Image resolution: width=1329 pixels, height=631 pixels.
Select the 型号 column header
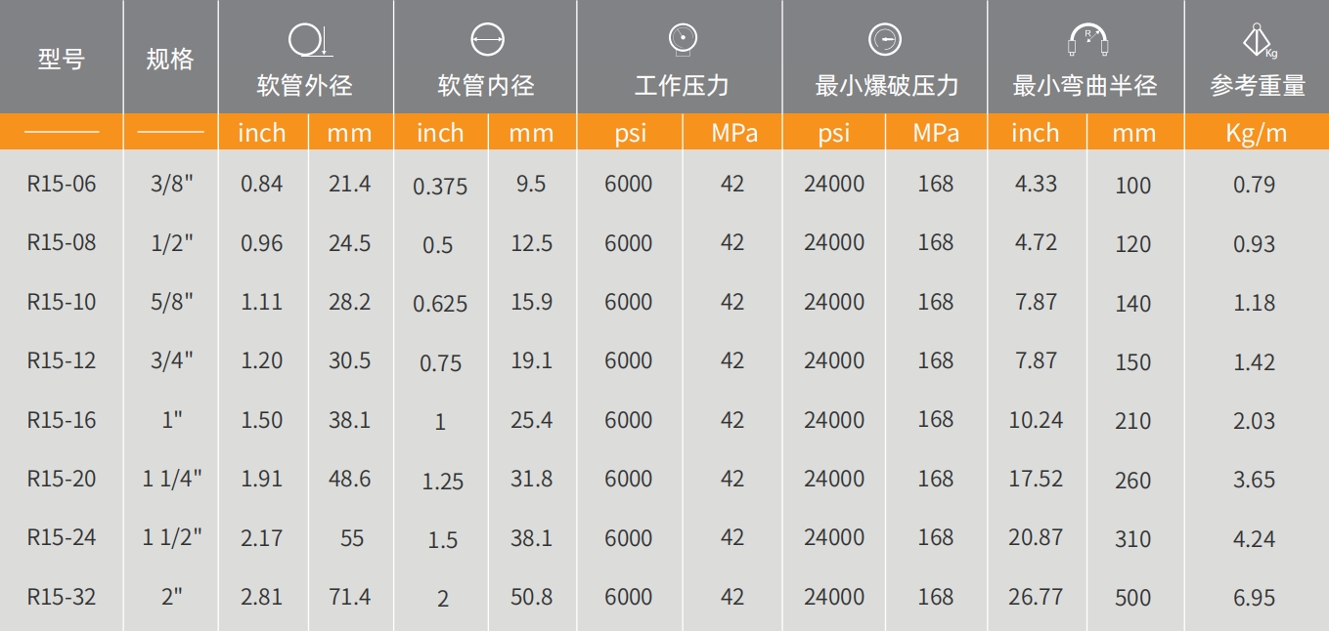click(x=62, y=60)
